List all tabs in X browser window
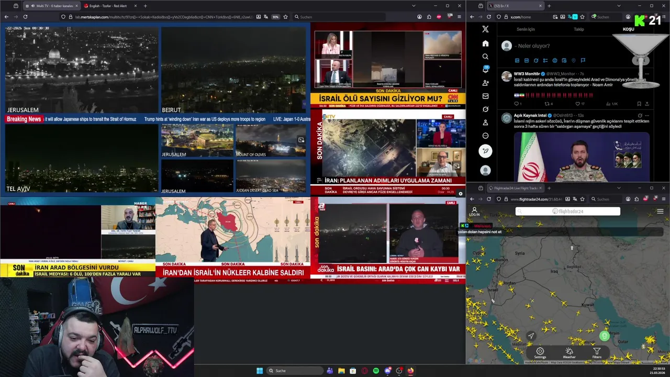This screenshot has width=670, height=377. (618, 6)
